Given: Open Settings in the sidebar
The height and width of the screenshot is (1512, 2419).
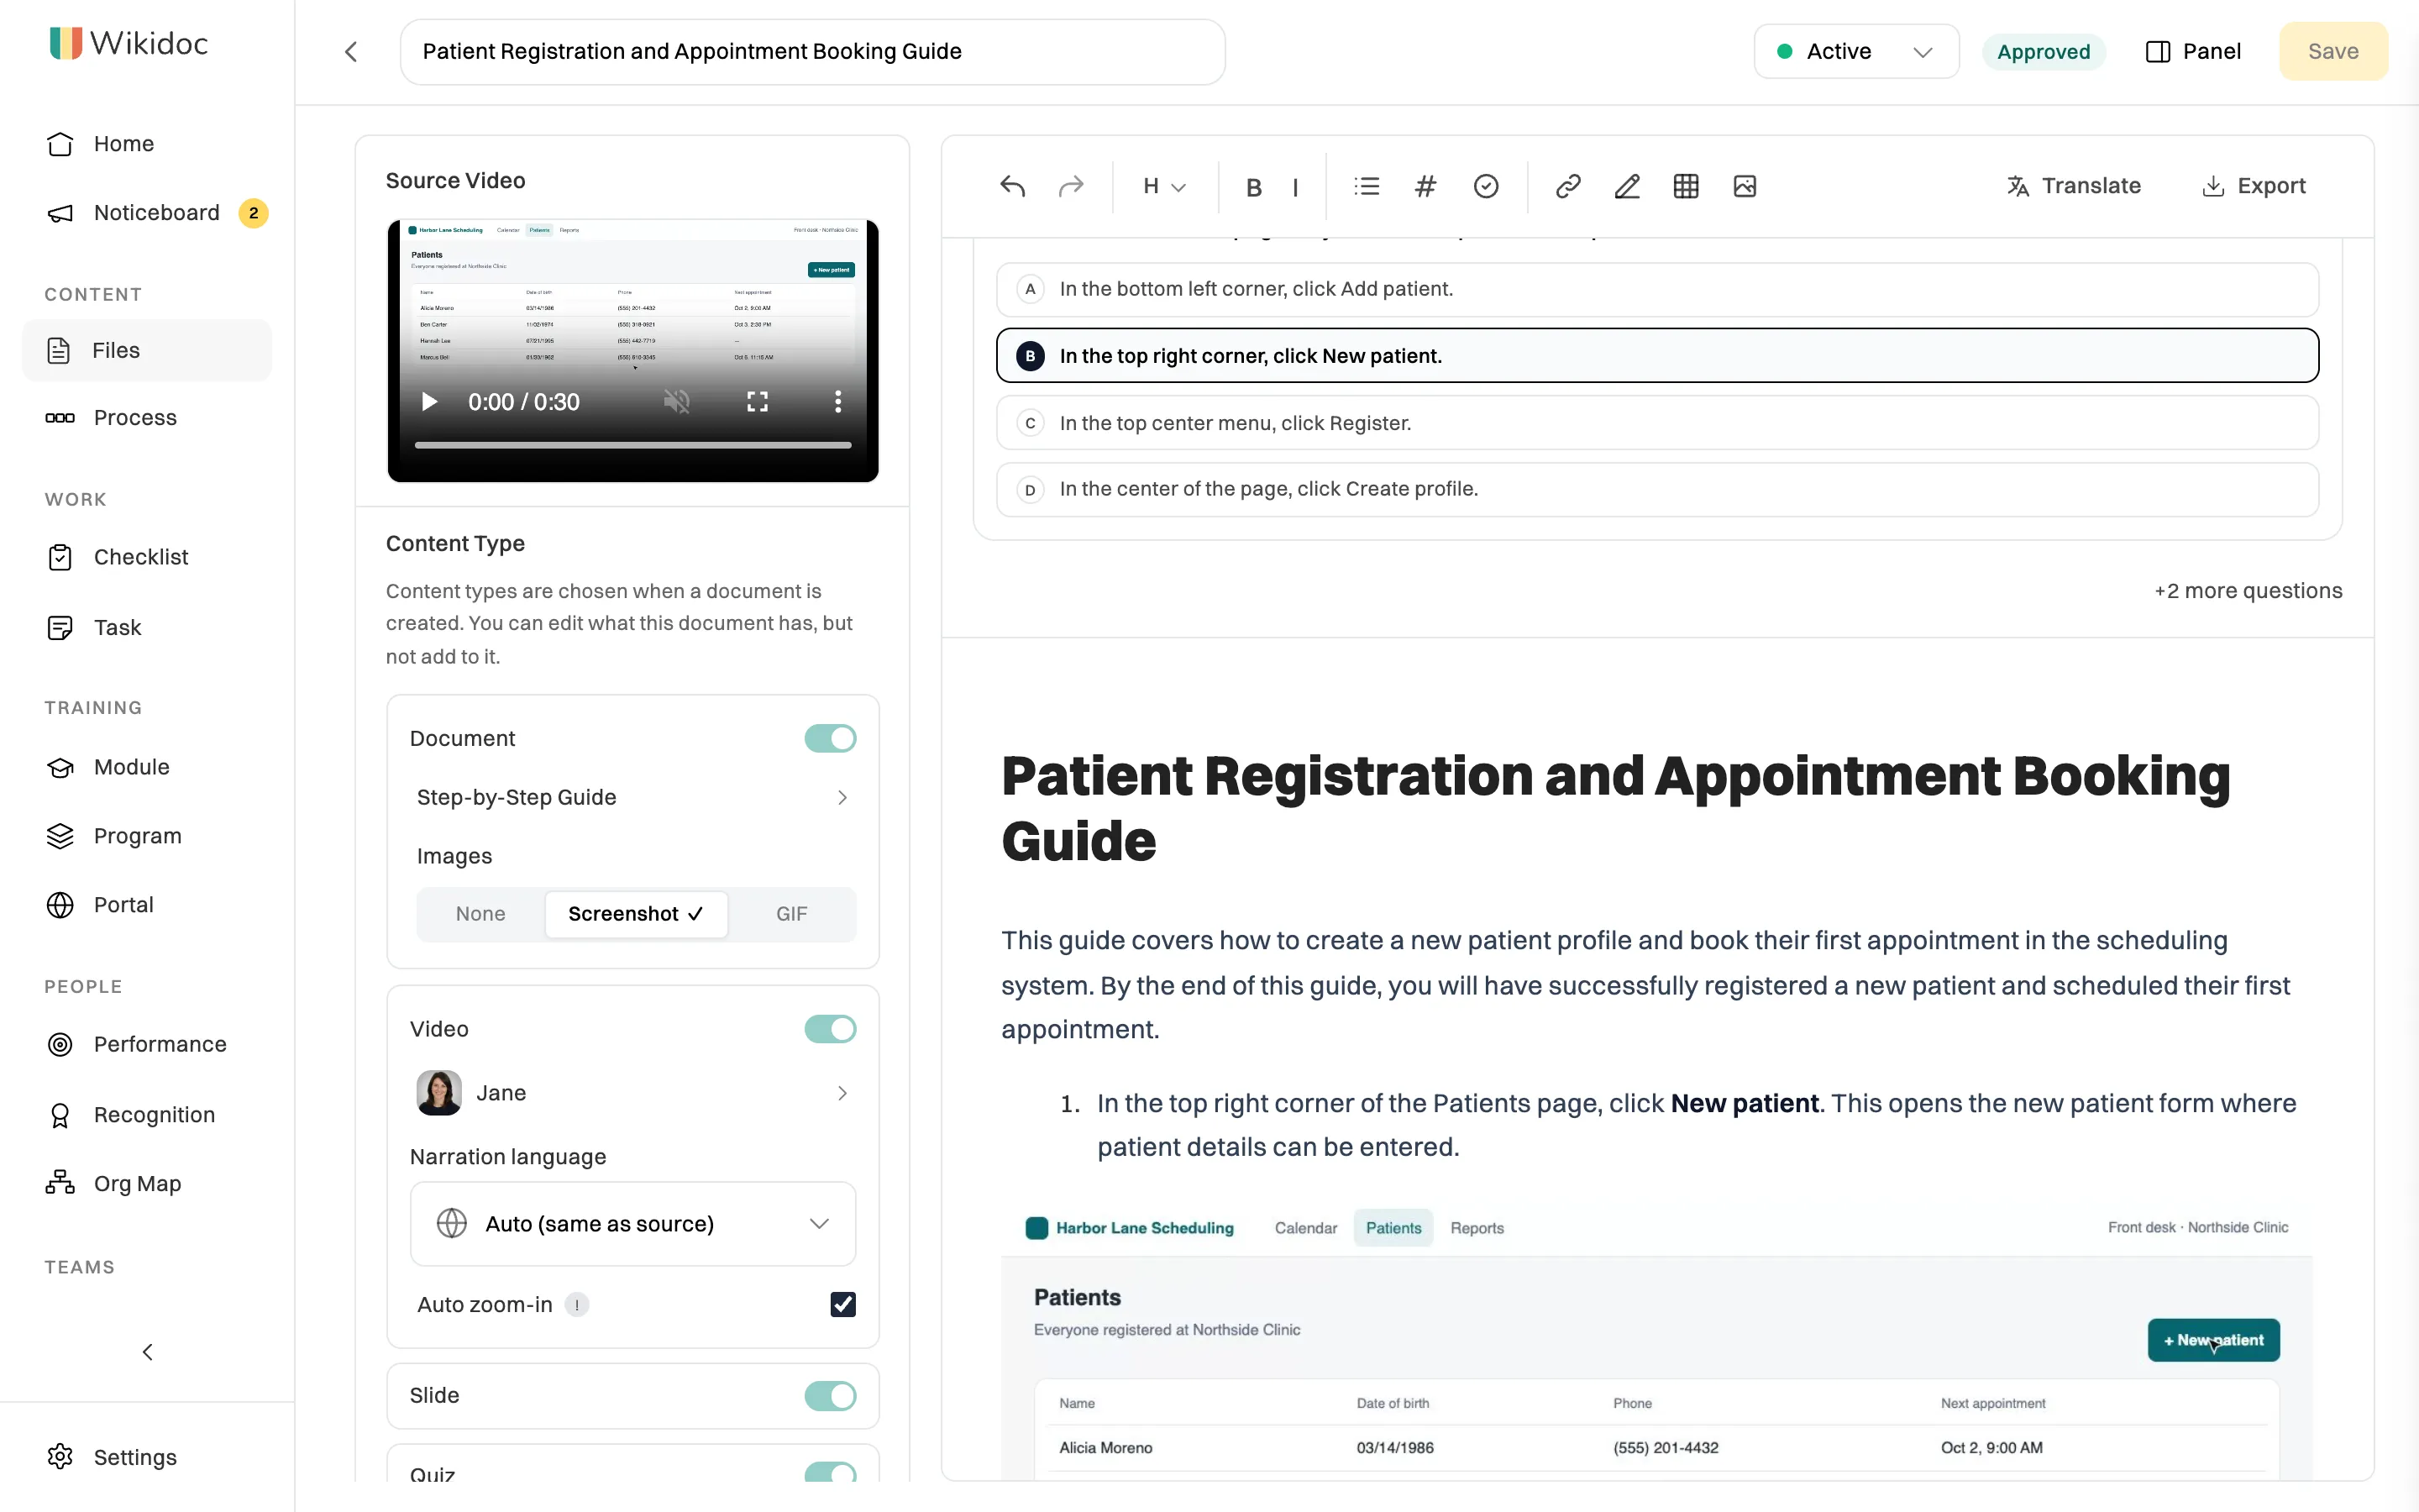Looking at the screenshot, I should 147,1457.
